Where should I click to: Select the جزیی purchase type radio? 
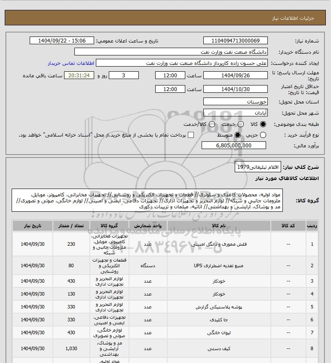point(263,135)
